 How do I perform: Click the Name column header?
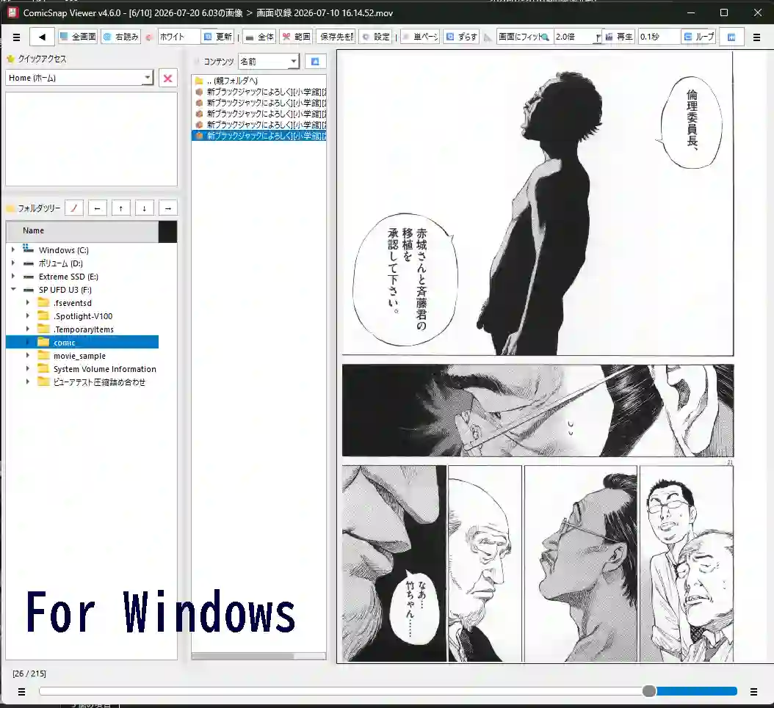coord(82,230)
